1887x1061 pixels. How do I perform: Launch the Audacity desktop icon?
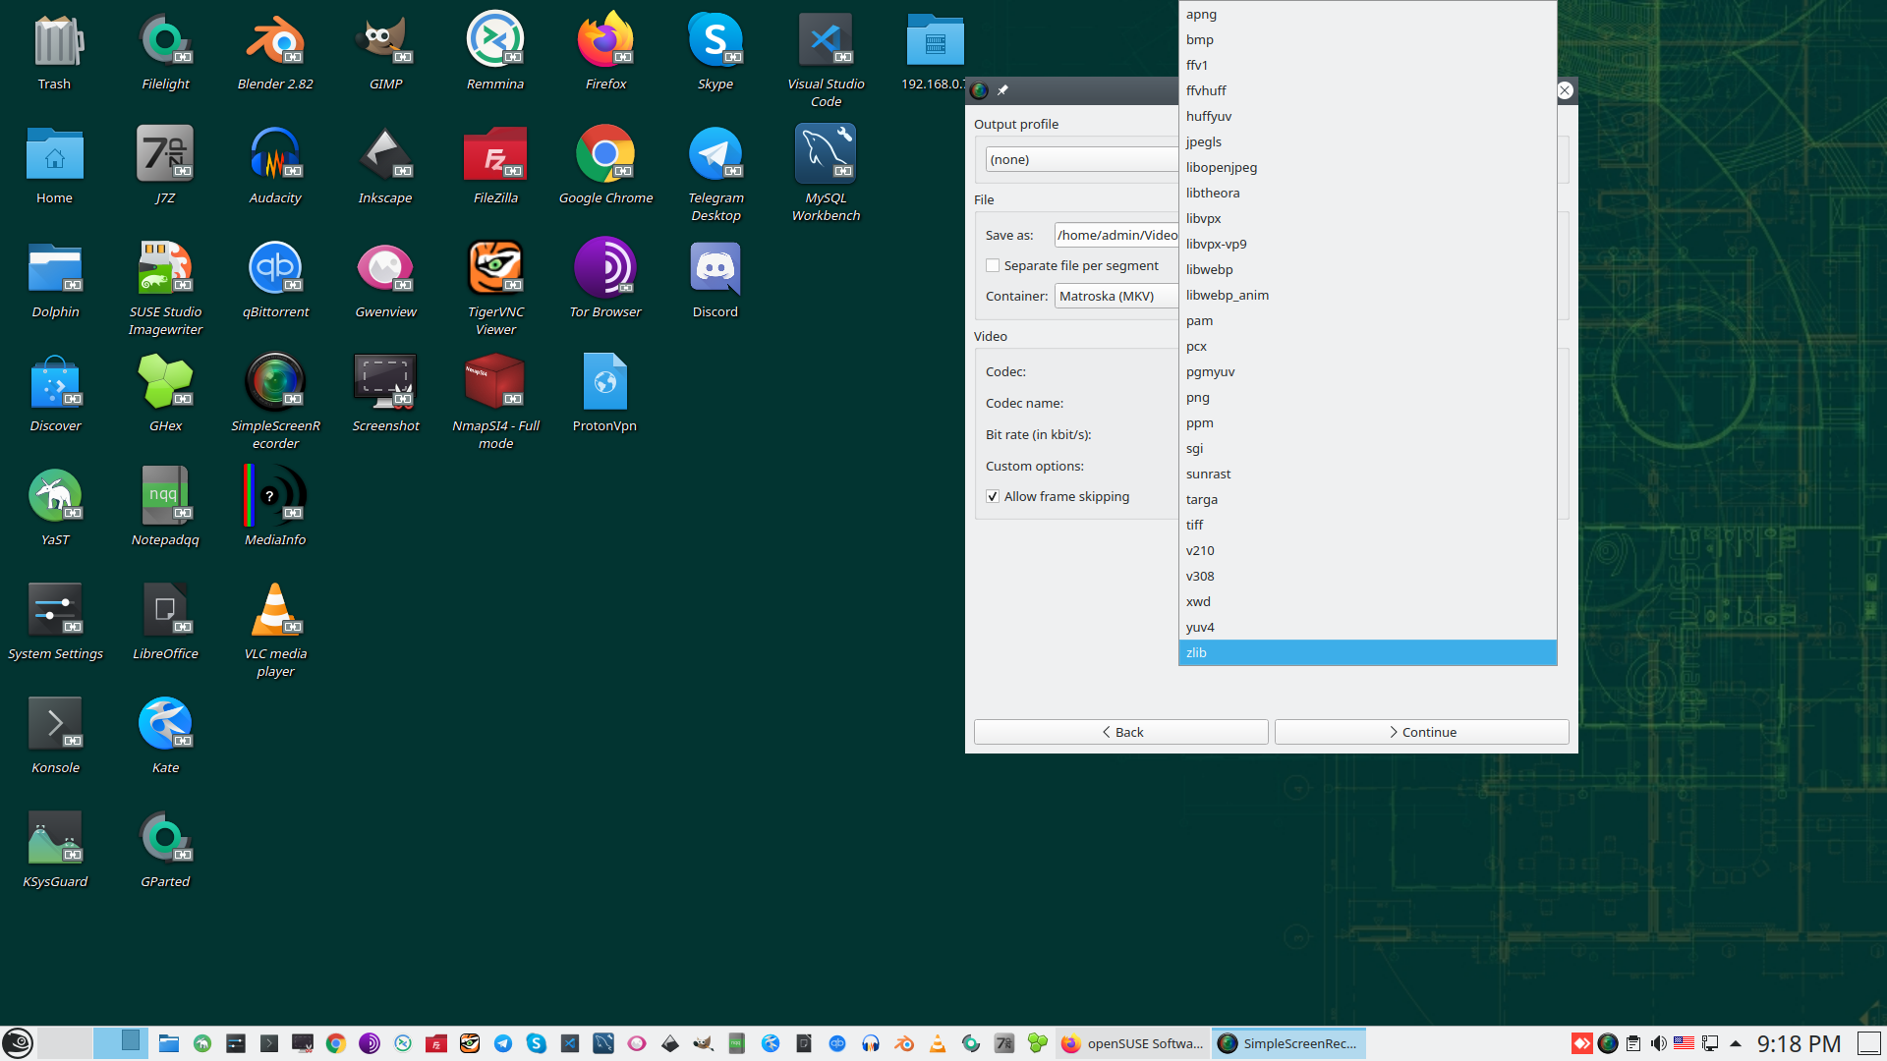[x=275, y=155]
